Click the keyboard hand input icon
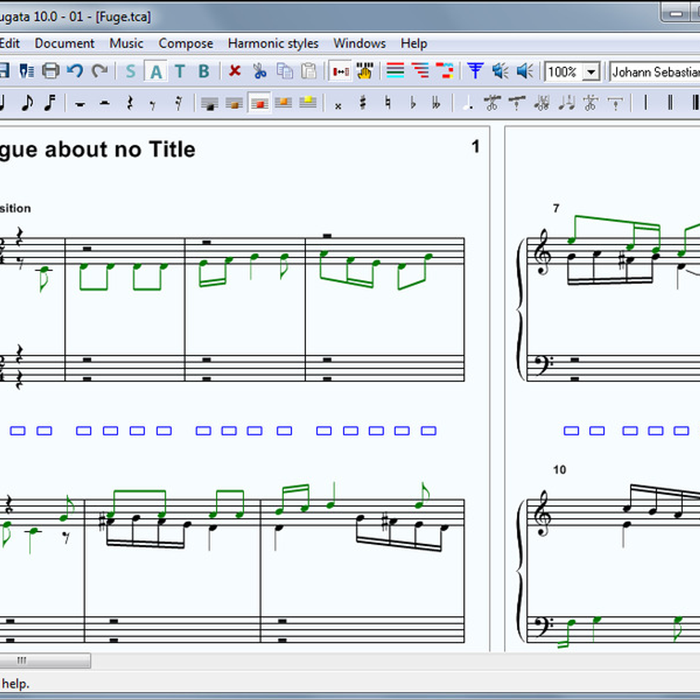 tap(364, 71)
